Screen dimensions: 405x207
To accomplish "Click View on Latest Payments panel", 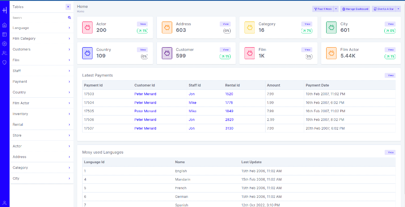I will pos(390,75).
